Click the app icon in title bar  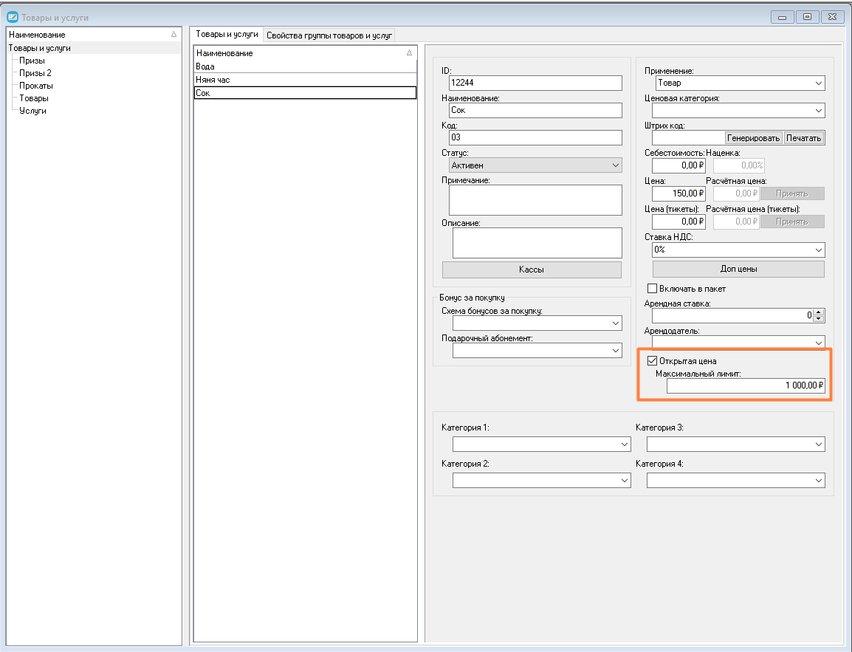[12, 18]
